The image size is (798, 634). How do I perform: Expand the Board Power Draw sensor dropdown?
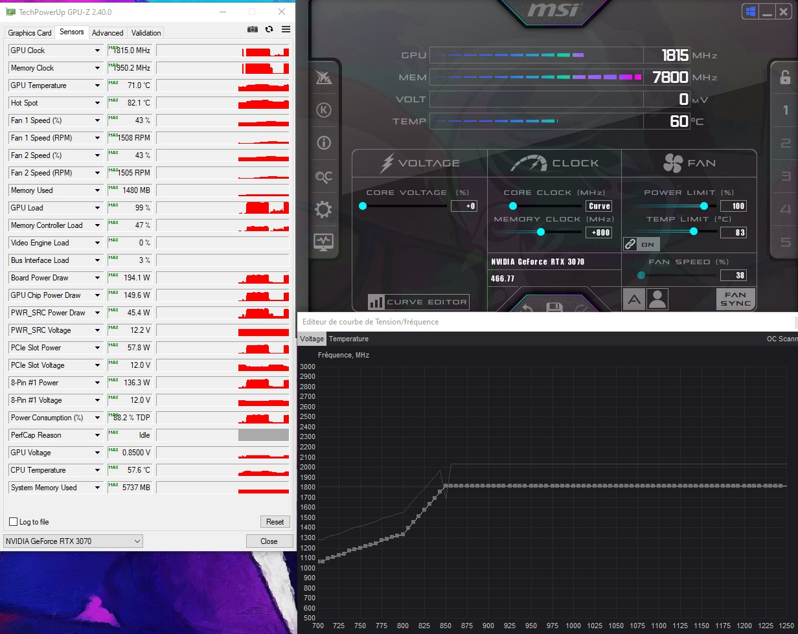[98, 278]
